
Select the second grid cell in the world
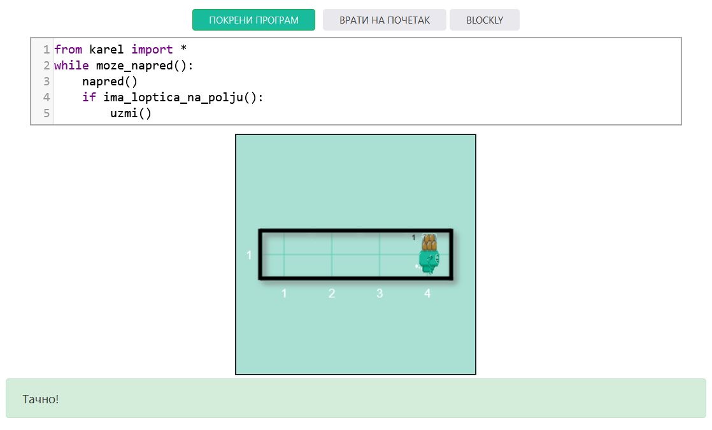tap(332, 255)
